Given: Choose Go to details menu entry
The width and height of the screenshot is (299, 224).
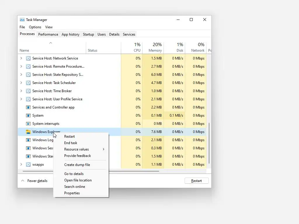Looking at the screenshot, I should coord(81,174).
